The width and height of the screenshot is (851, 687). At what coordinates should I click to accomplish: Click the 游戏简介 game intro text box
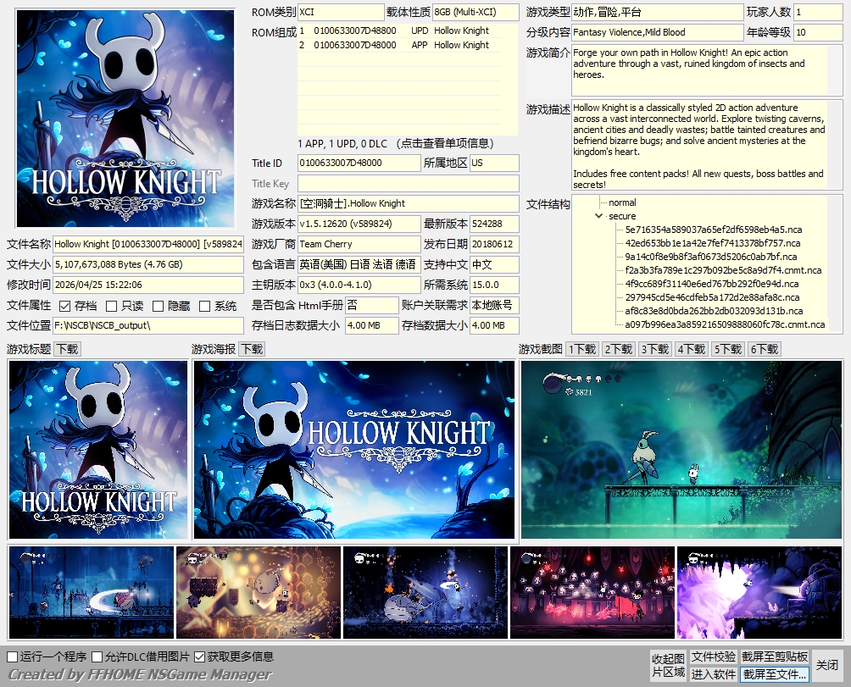(707, 70)
